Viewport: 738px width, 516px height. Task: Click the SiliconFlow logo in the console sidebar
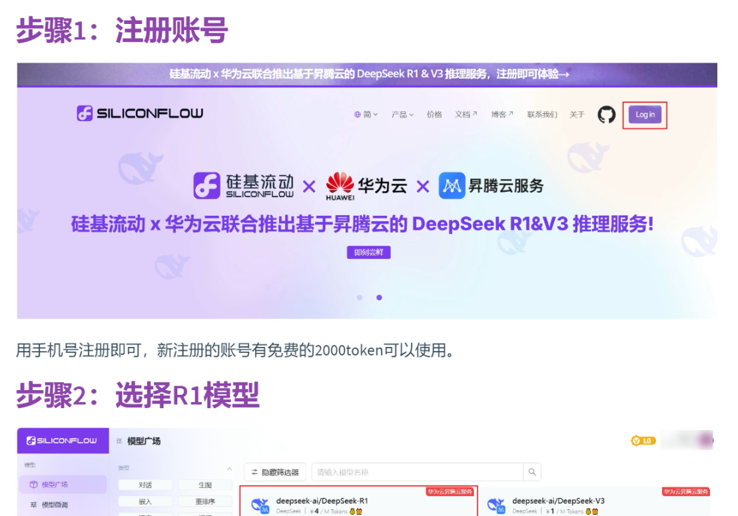62,441
